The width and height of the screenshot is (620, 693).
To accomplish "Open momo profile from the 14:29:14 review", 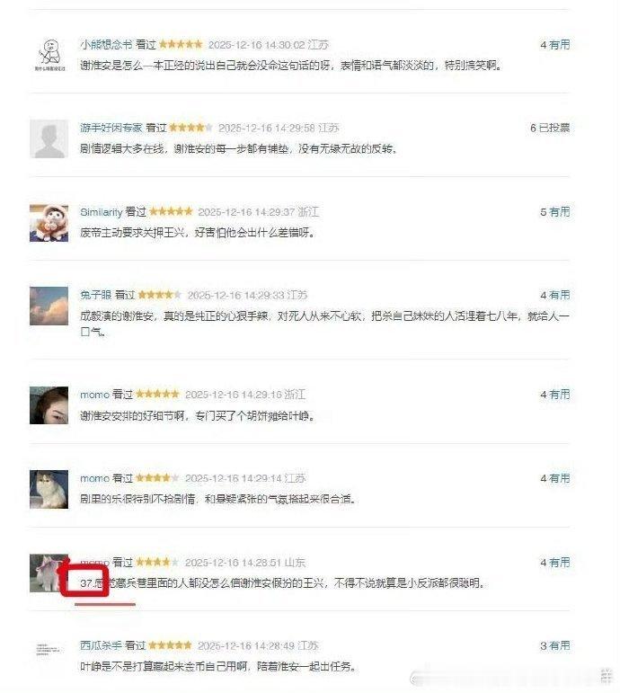I will pos(94,478).
